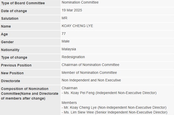Image resolution: width=174 pixels, height=115 pixels.
Task: Click the Composition of Nomination Committee label
Action: (x=30, y=94)
